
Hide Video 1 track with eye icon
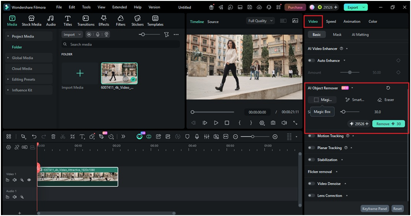pyautogui.click(x=29, y=180)
